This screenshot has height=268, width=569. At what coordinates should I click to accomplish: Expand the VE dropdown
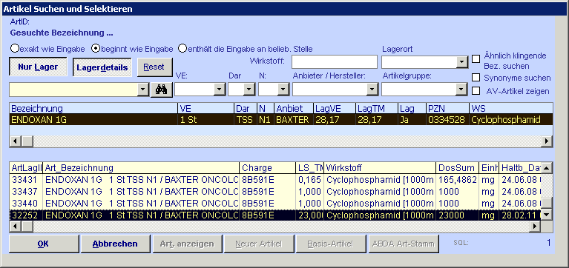[x=220, y=90]
